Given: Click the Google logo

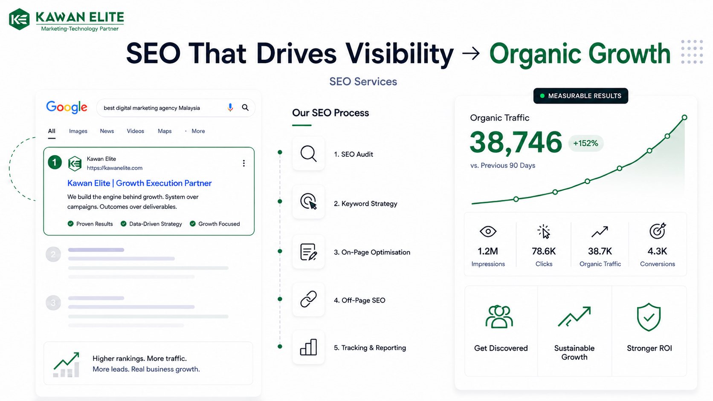Looking at the screenshot, I should (x=67, y=107).
